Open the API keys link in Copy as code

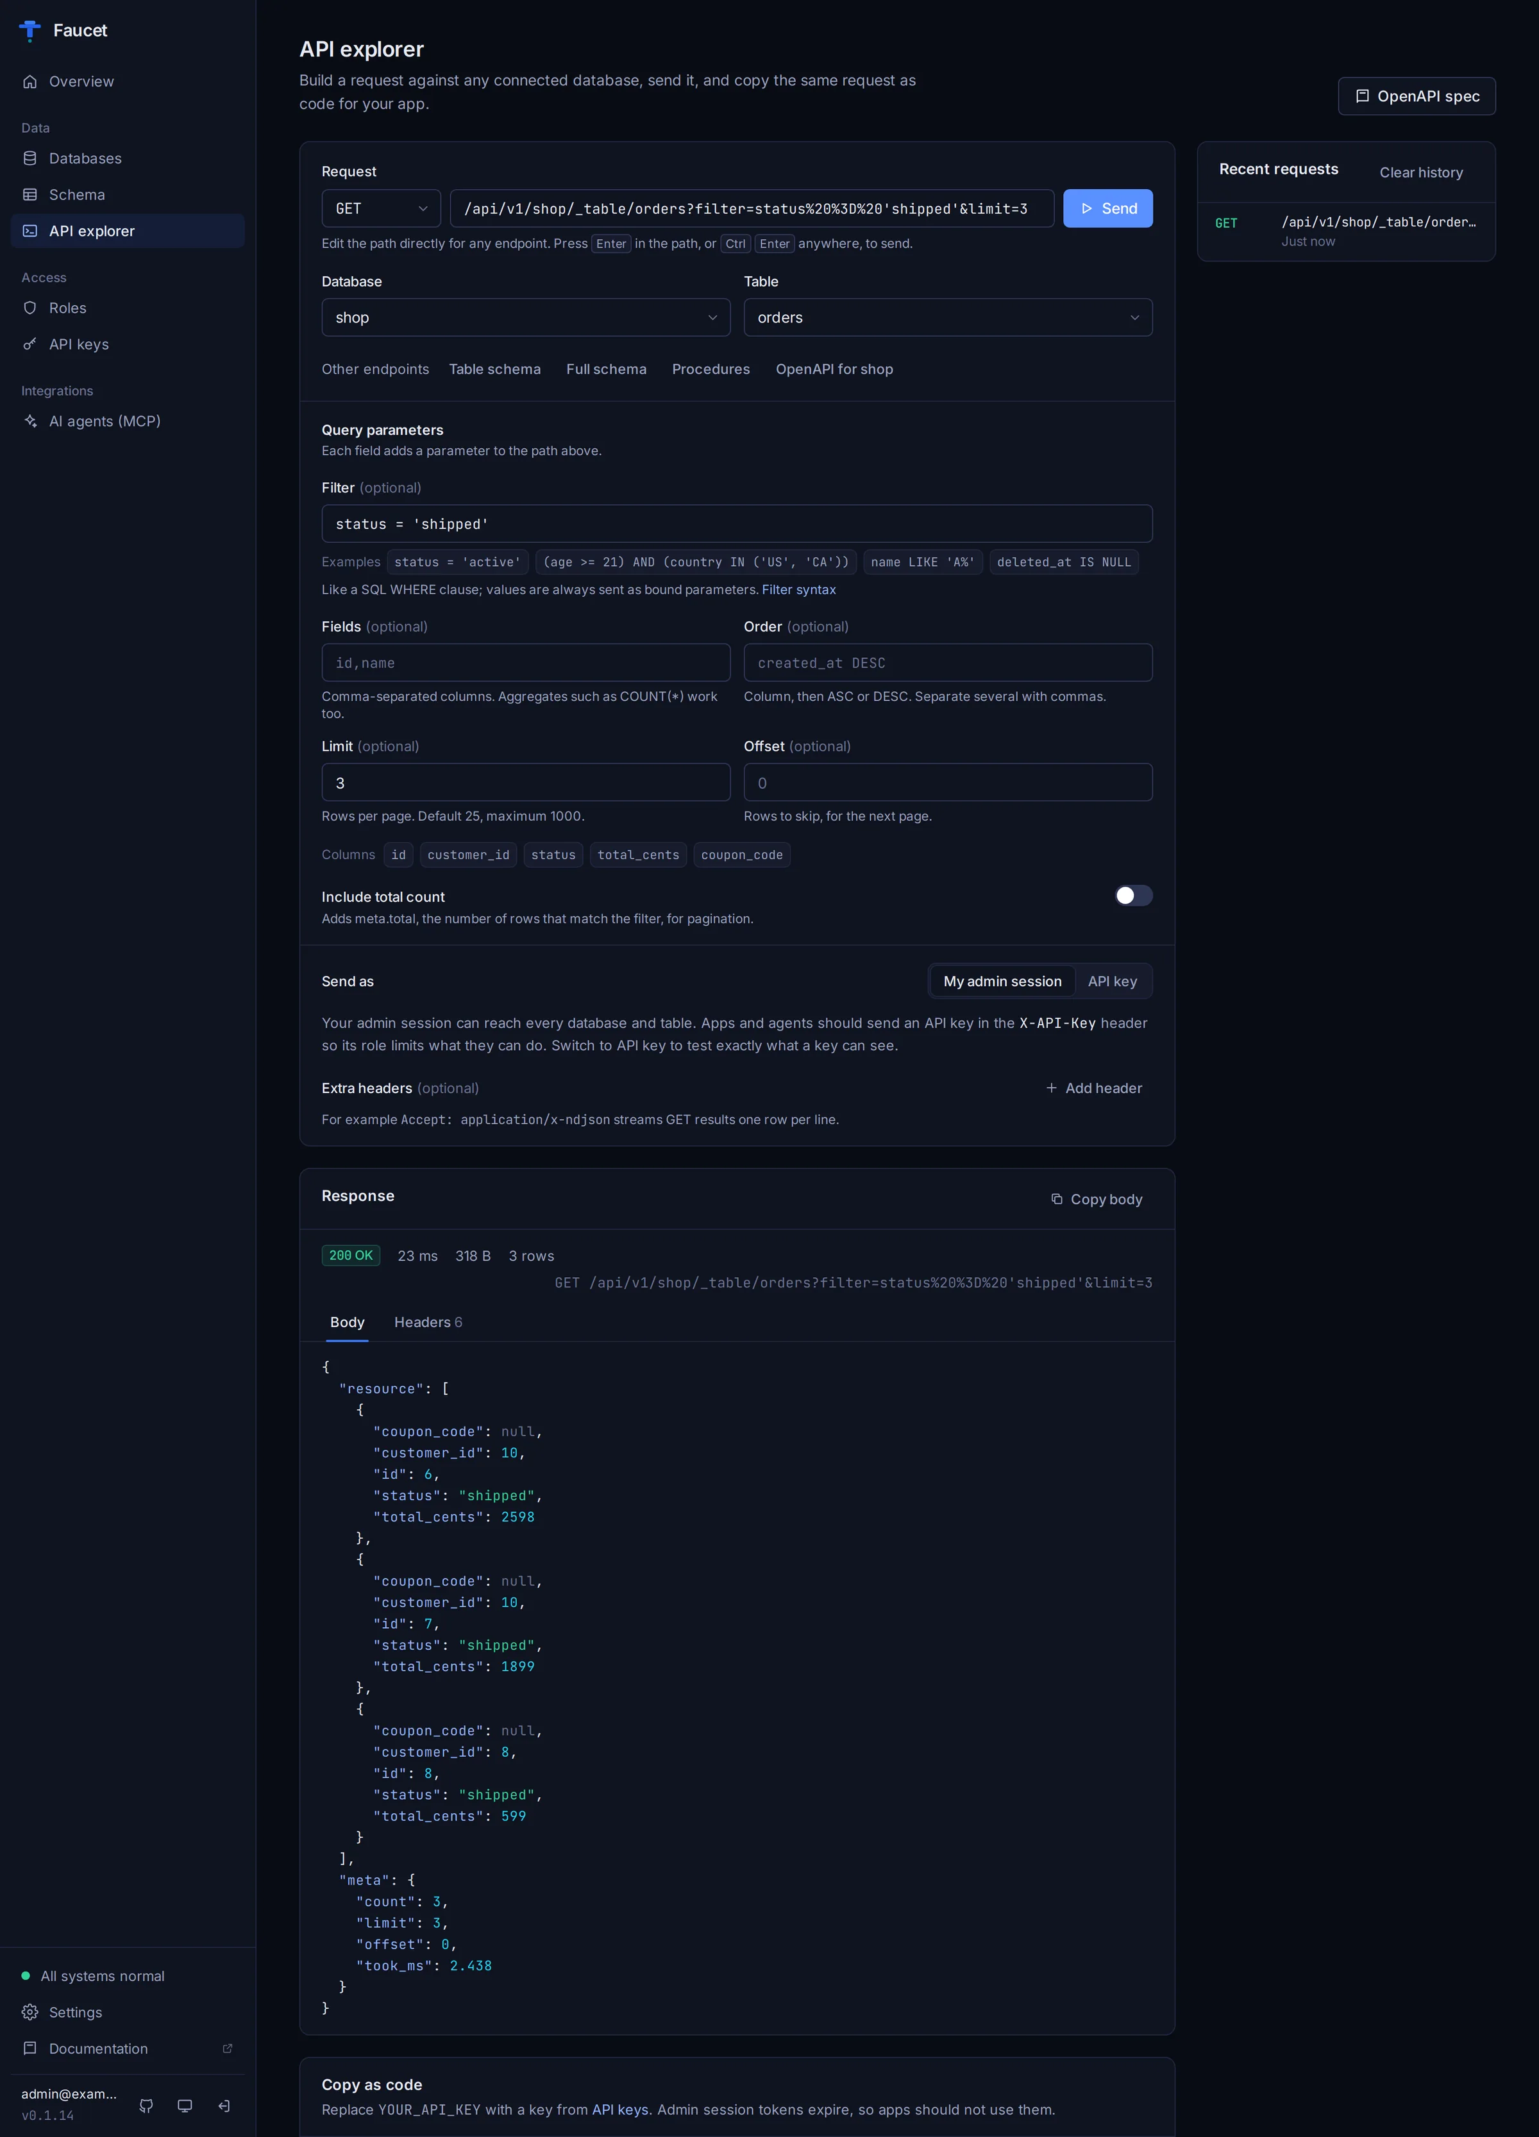[619, 2109]
